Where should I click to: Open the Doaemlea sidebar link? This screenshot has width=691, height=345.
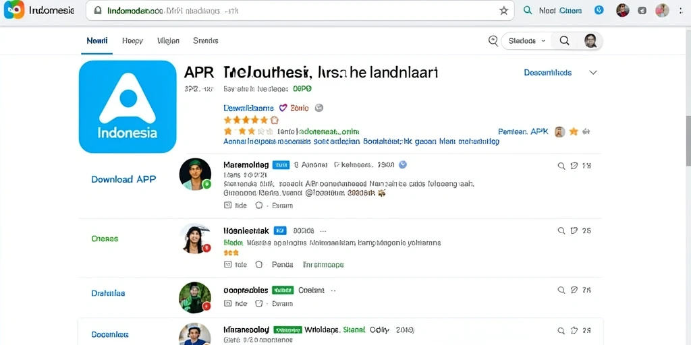110,334
